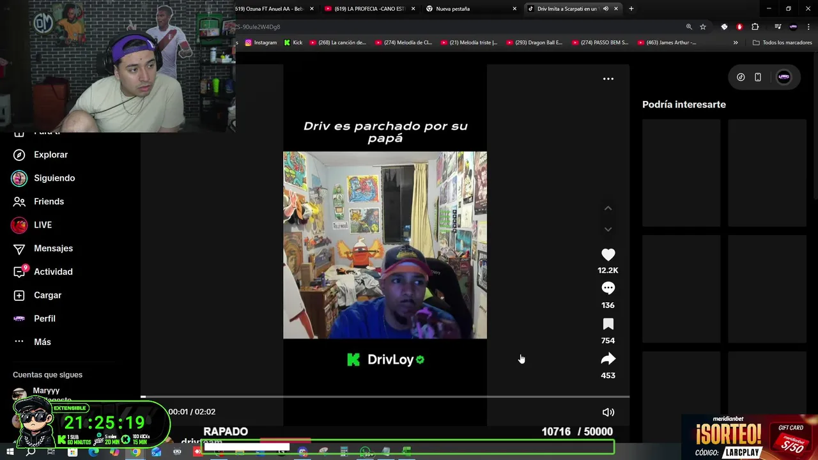Screen dimensions: 818x460
Task: Open Google Chrome in the taskbar
Action: click(x=135, y=452)
